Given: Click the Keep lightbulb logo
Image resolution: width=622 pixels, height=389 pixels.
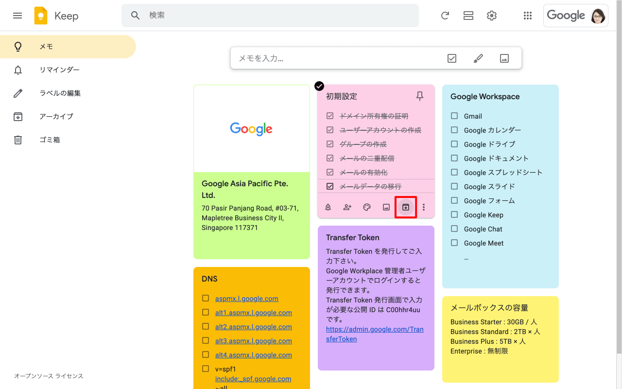Looking at the screenshot, I should tap(41, 16).
